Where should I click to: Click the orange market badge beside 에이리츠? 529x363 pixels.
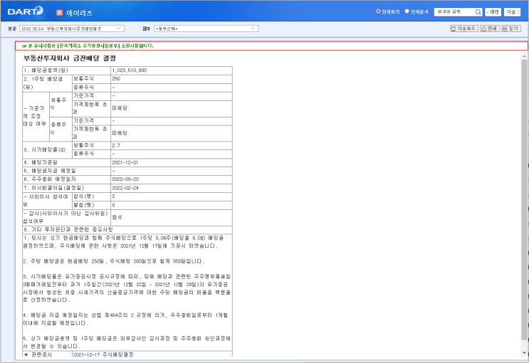click(x=59, y=13)
